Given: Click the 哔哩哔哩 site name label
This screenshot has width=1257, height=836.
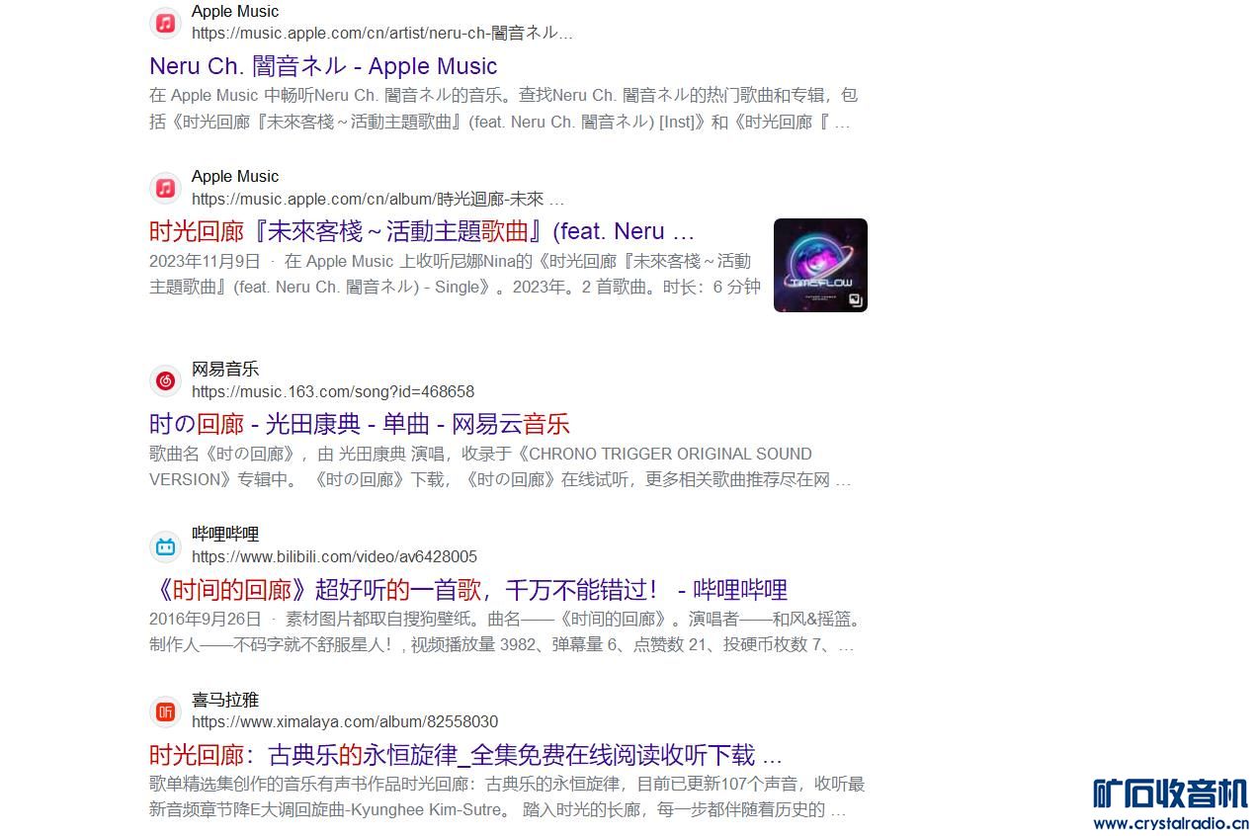Looking at the screenshot, I should (225, 535).
